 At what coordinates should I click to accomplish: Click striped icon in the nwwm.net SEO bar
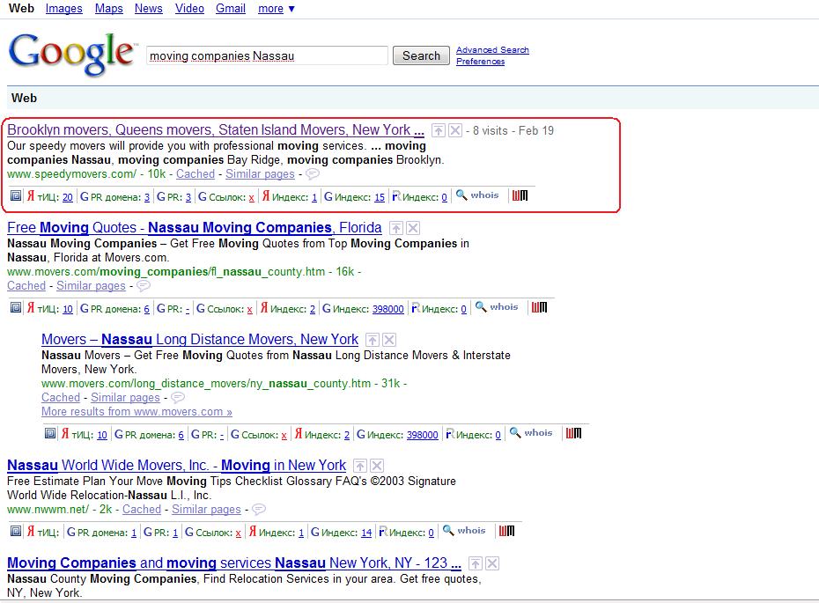click(506, 531)
